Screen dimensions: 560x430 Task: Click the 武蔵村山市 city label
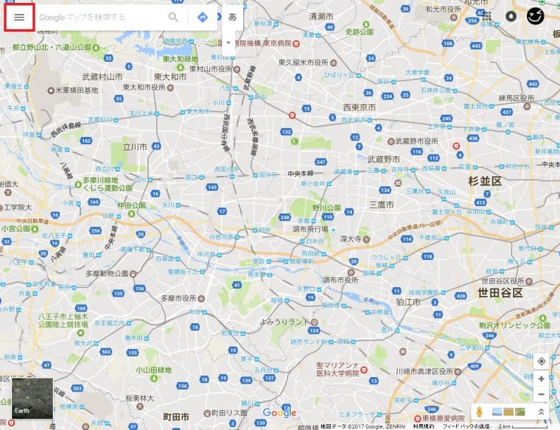(x=102, y=77)
